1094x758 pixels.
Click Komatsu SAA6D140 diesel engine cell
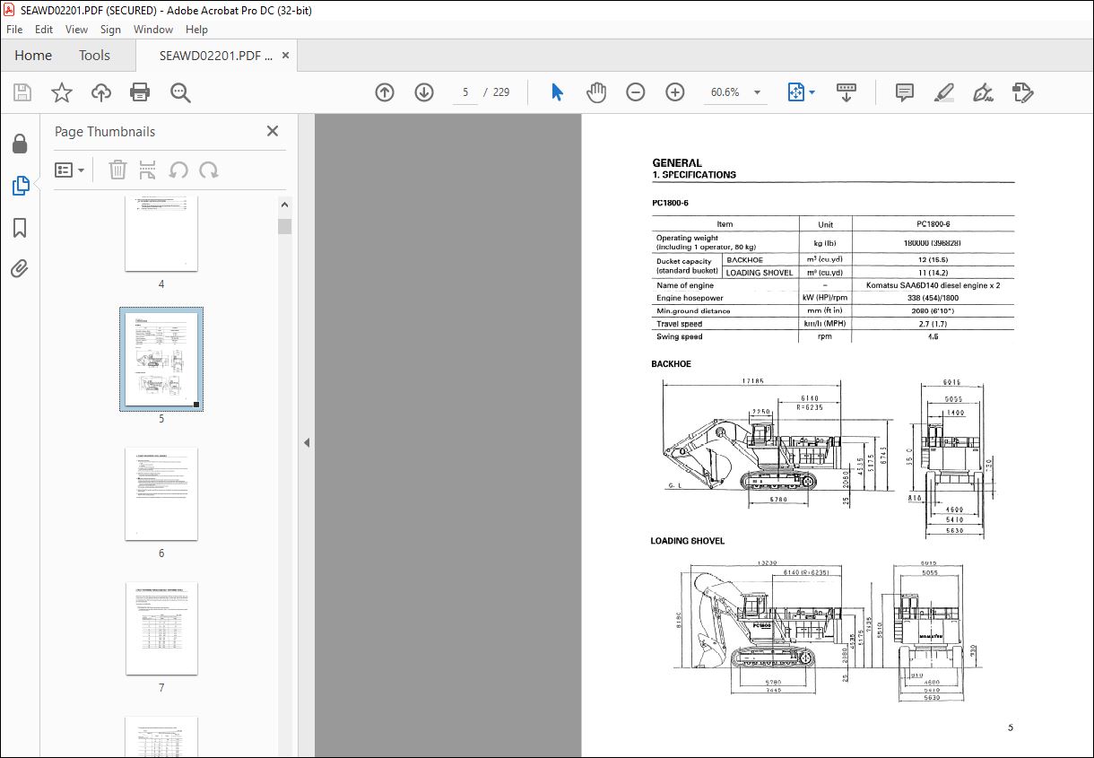click(x=933, y=285)
